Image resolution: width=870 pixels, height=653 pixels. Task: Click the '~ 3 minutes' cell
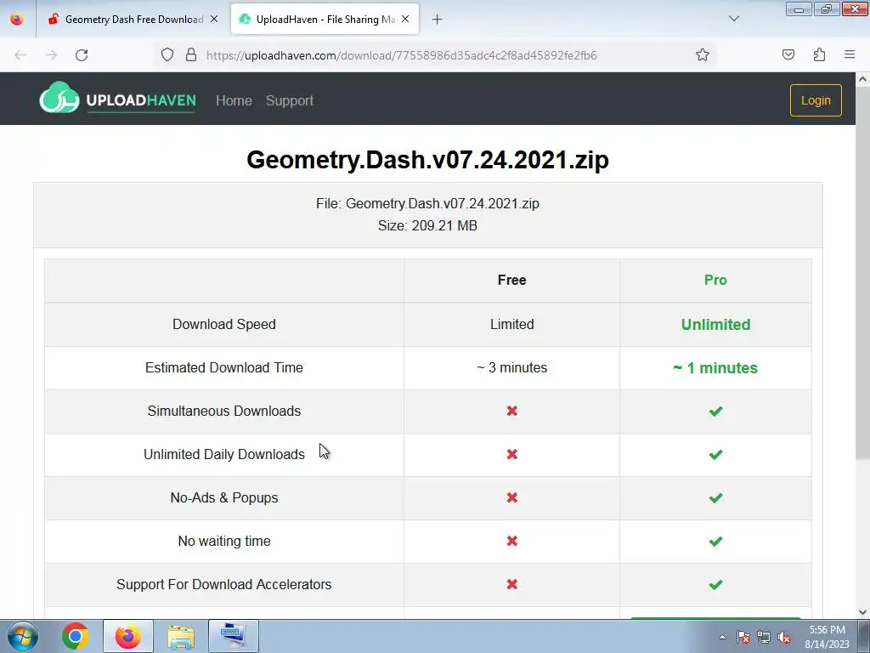tap(512, 367)
